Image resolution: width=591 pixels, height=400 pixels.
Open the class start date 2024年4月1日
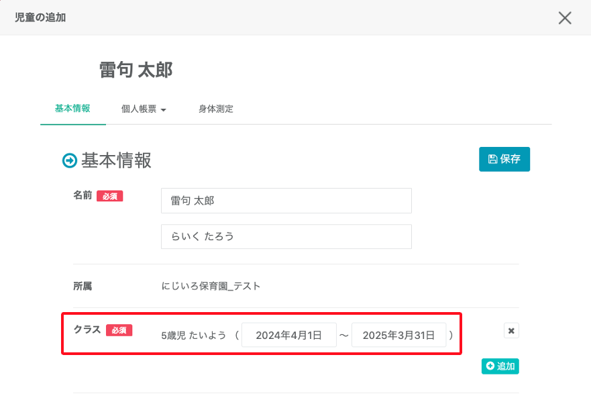(289, 335)
